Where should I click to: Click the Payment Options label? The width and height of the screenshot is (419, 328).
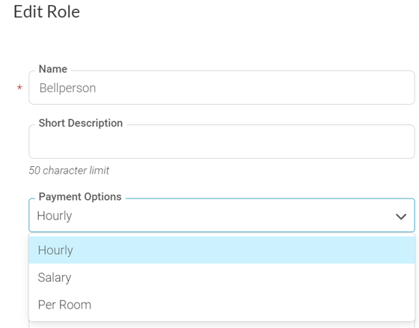pos(80,197)
